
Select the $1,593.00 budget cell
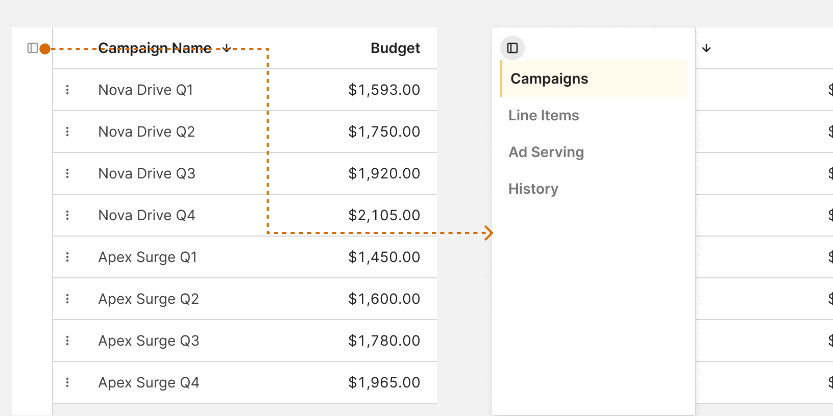(384, 90)
